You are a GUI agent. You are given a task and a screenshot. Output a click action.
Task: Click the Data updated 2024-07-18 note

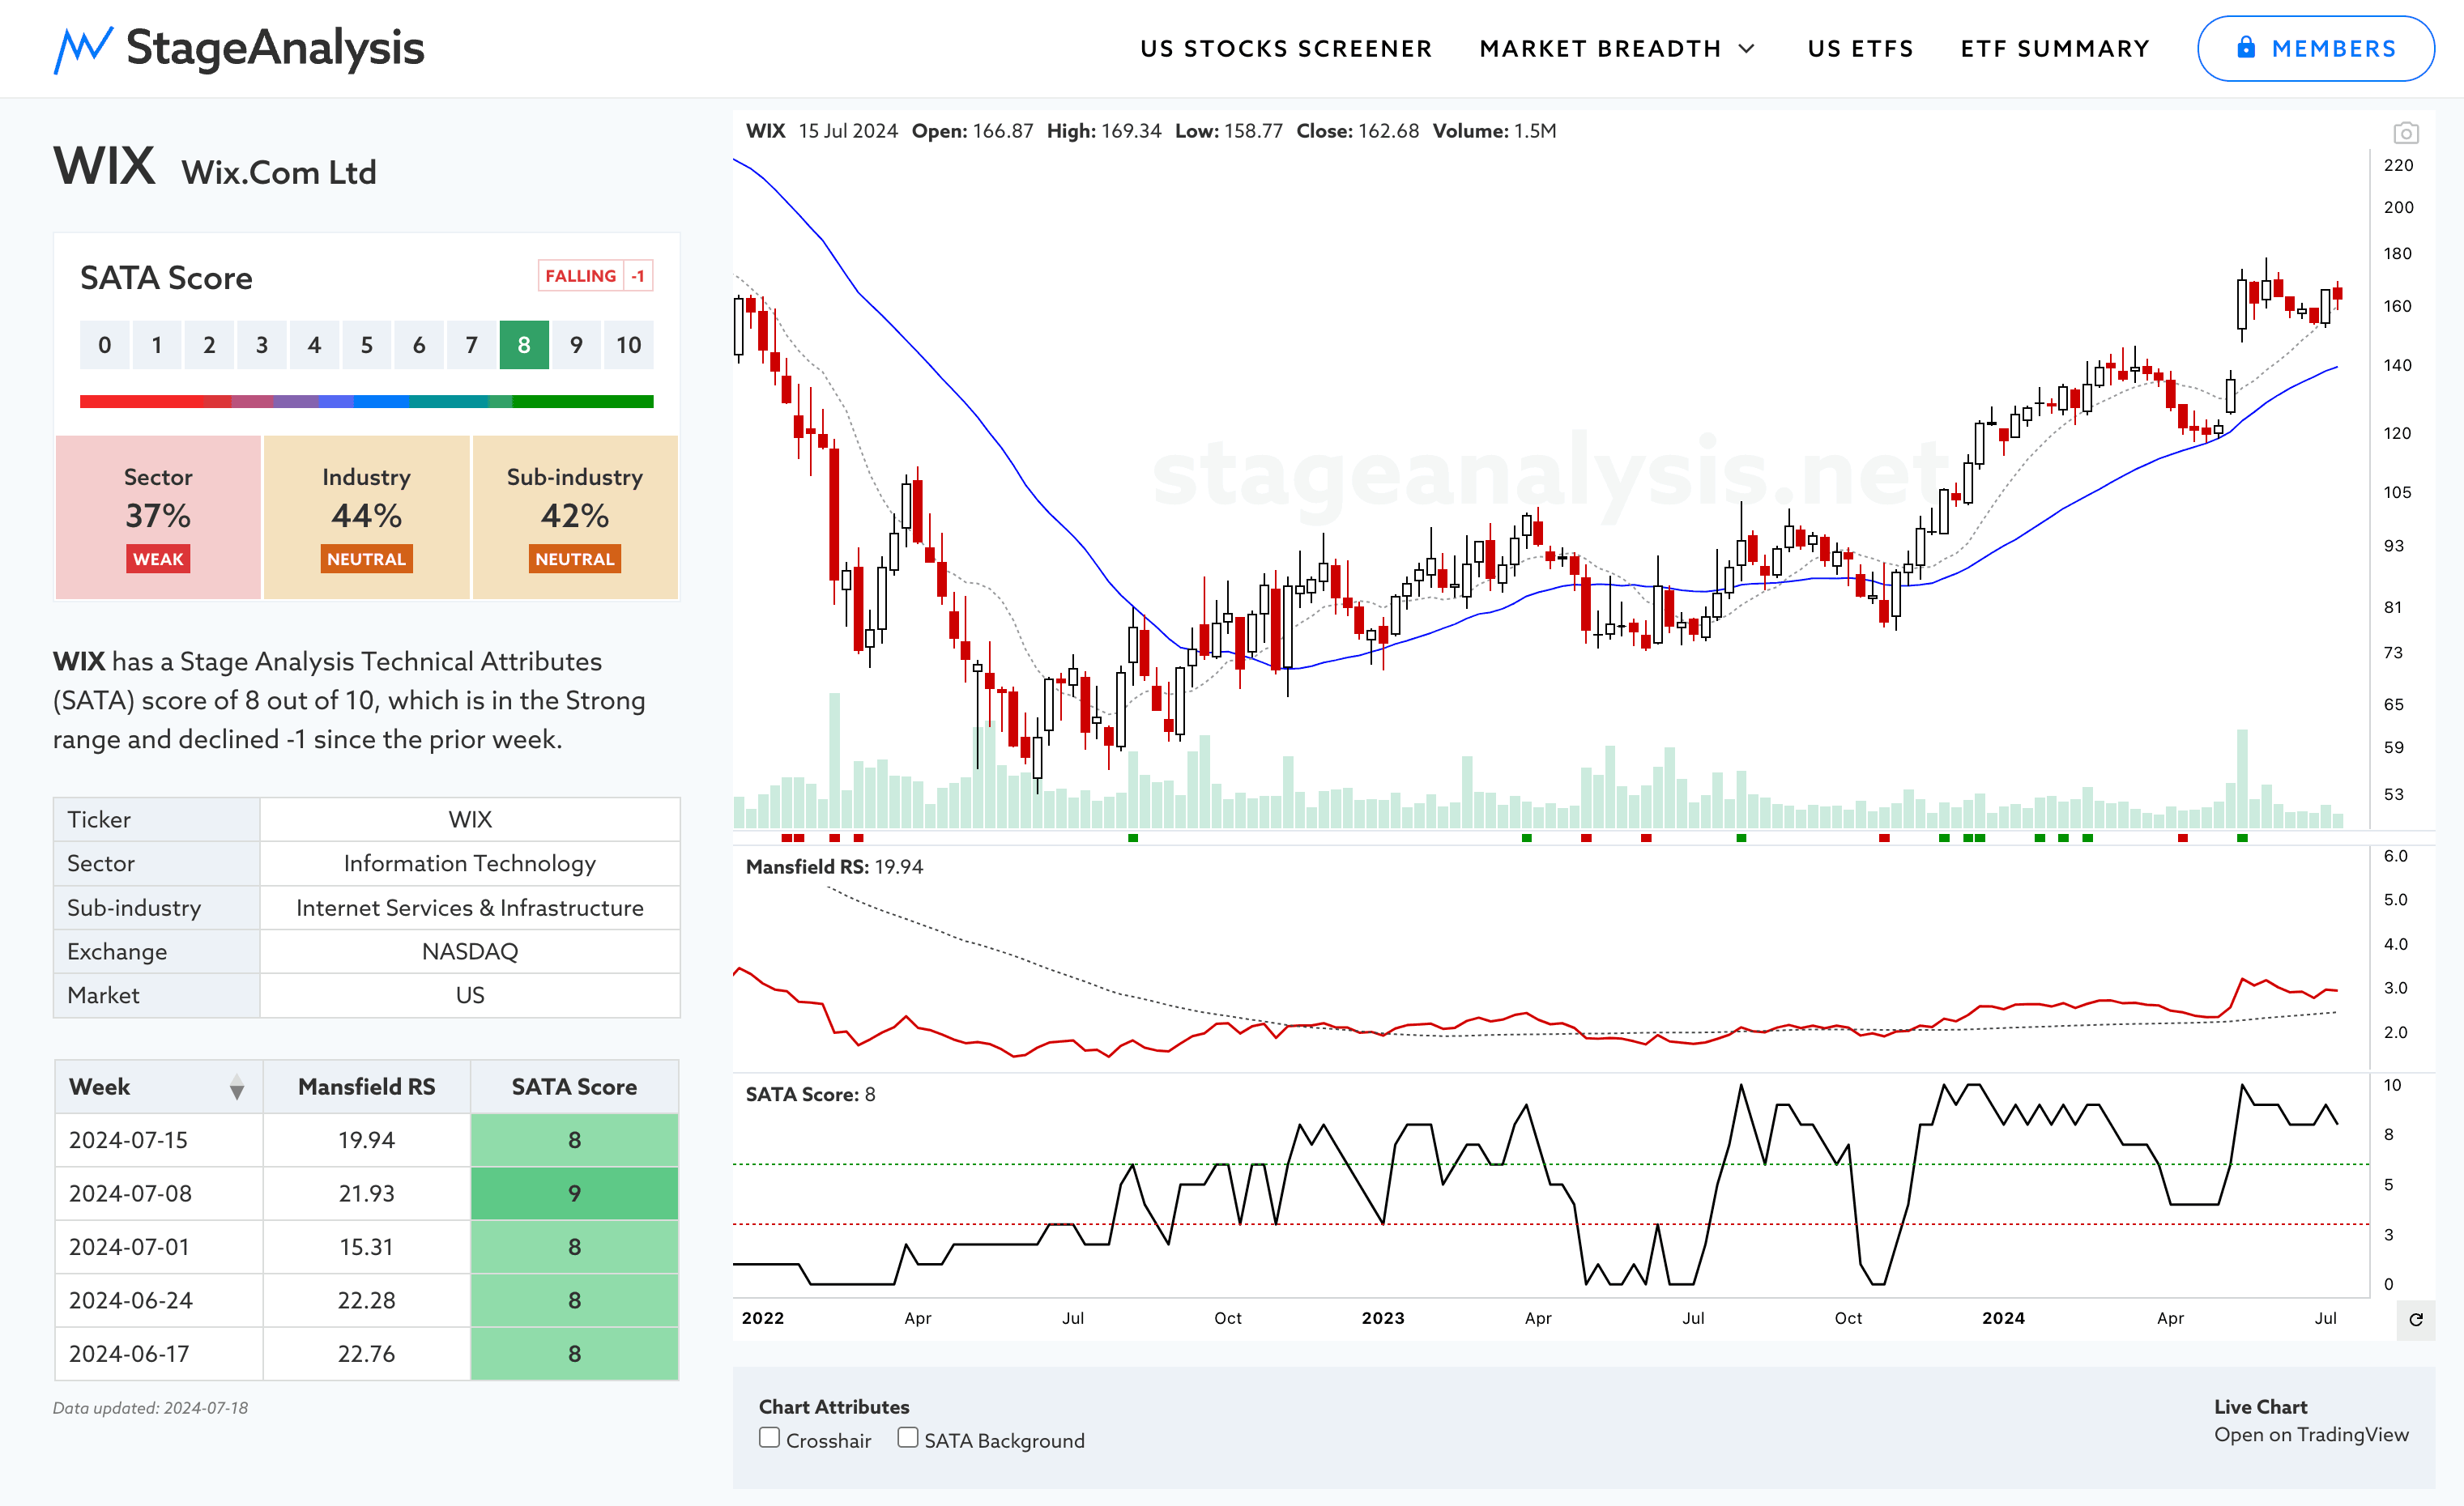pos(150,1408)
